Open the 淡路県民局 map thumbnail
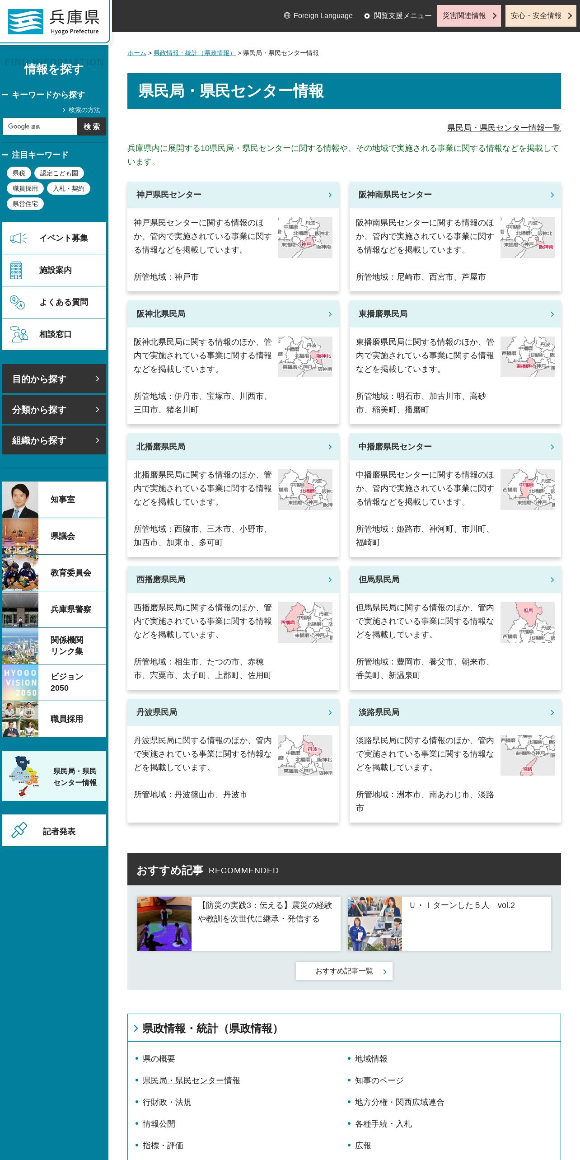The width and height of the screenshot is (580, 1160). pyautogui.click(x=528, y=755)
